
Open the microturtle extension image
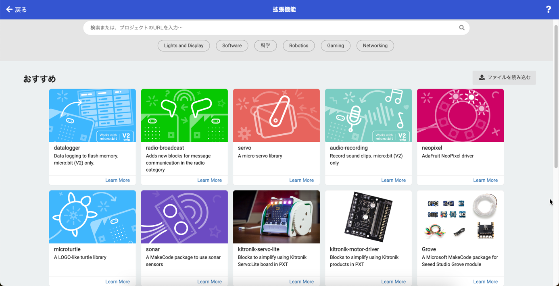[92, 217]
